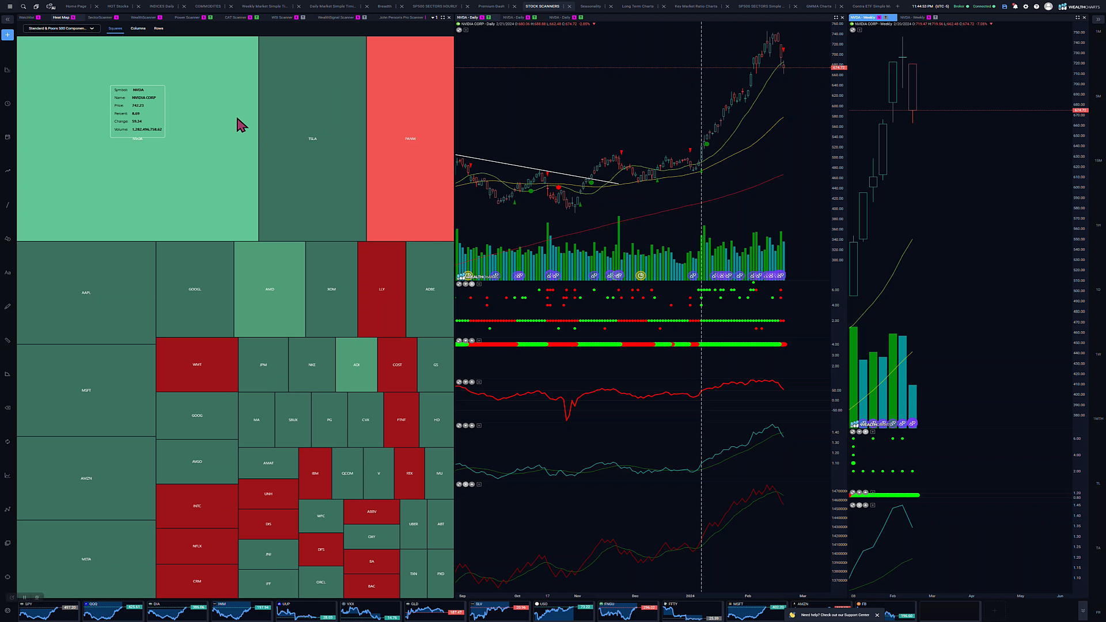Viewport: 1106px width, 622px height.
Task: Open the MSFT mini chart in ticker bar
Action: point(757,610)
